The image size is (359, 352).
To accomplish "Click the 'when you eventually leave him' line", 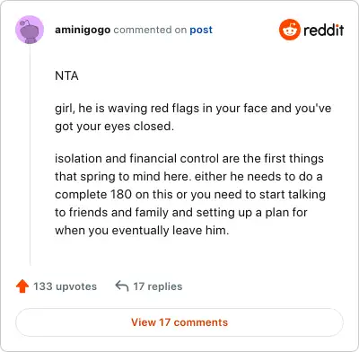I will click(142, 231).
